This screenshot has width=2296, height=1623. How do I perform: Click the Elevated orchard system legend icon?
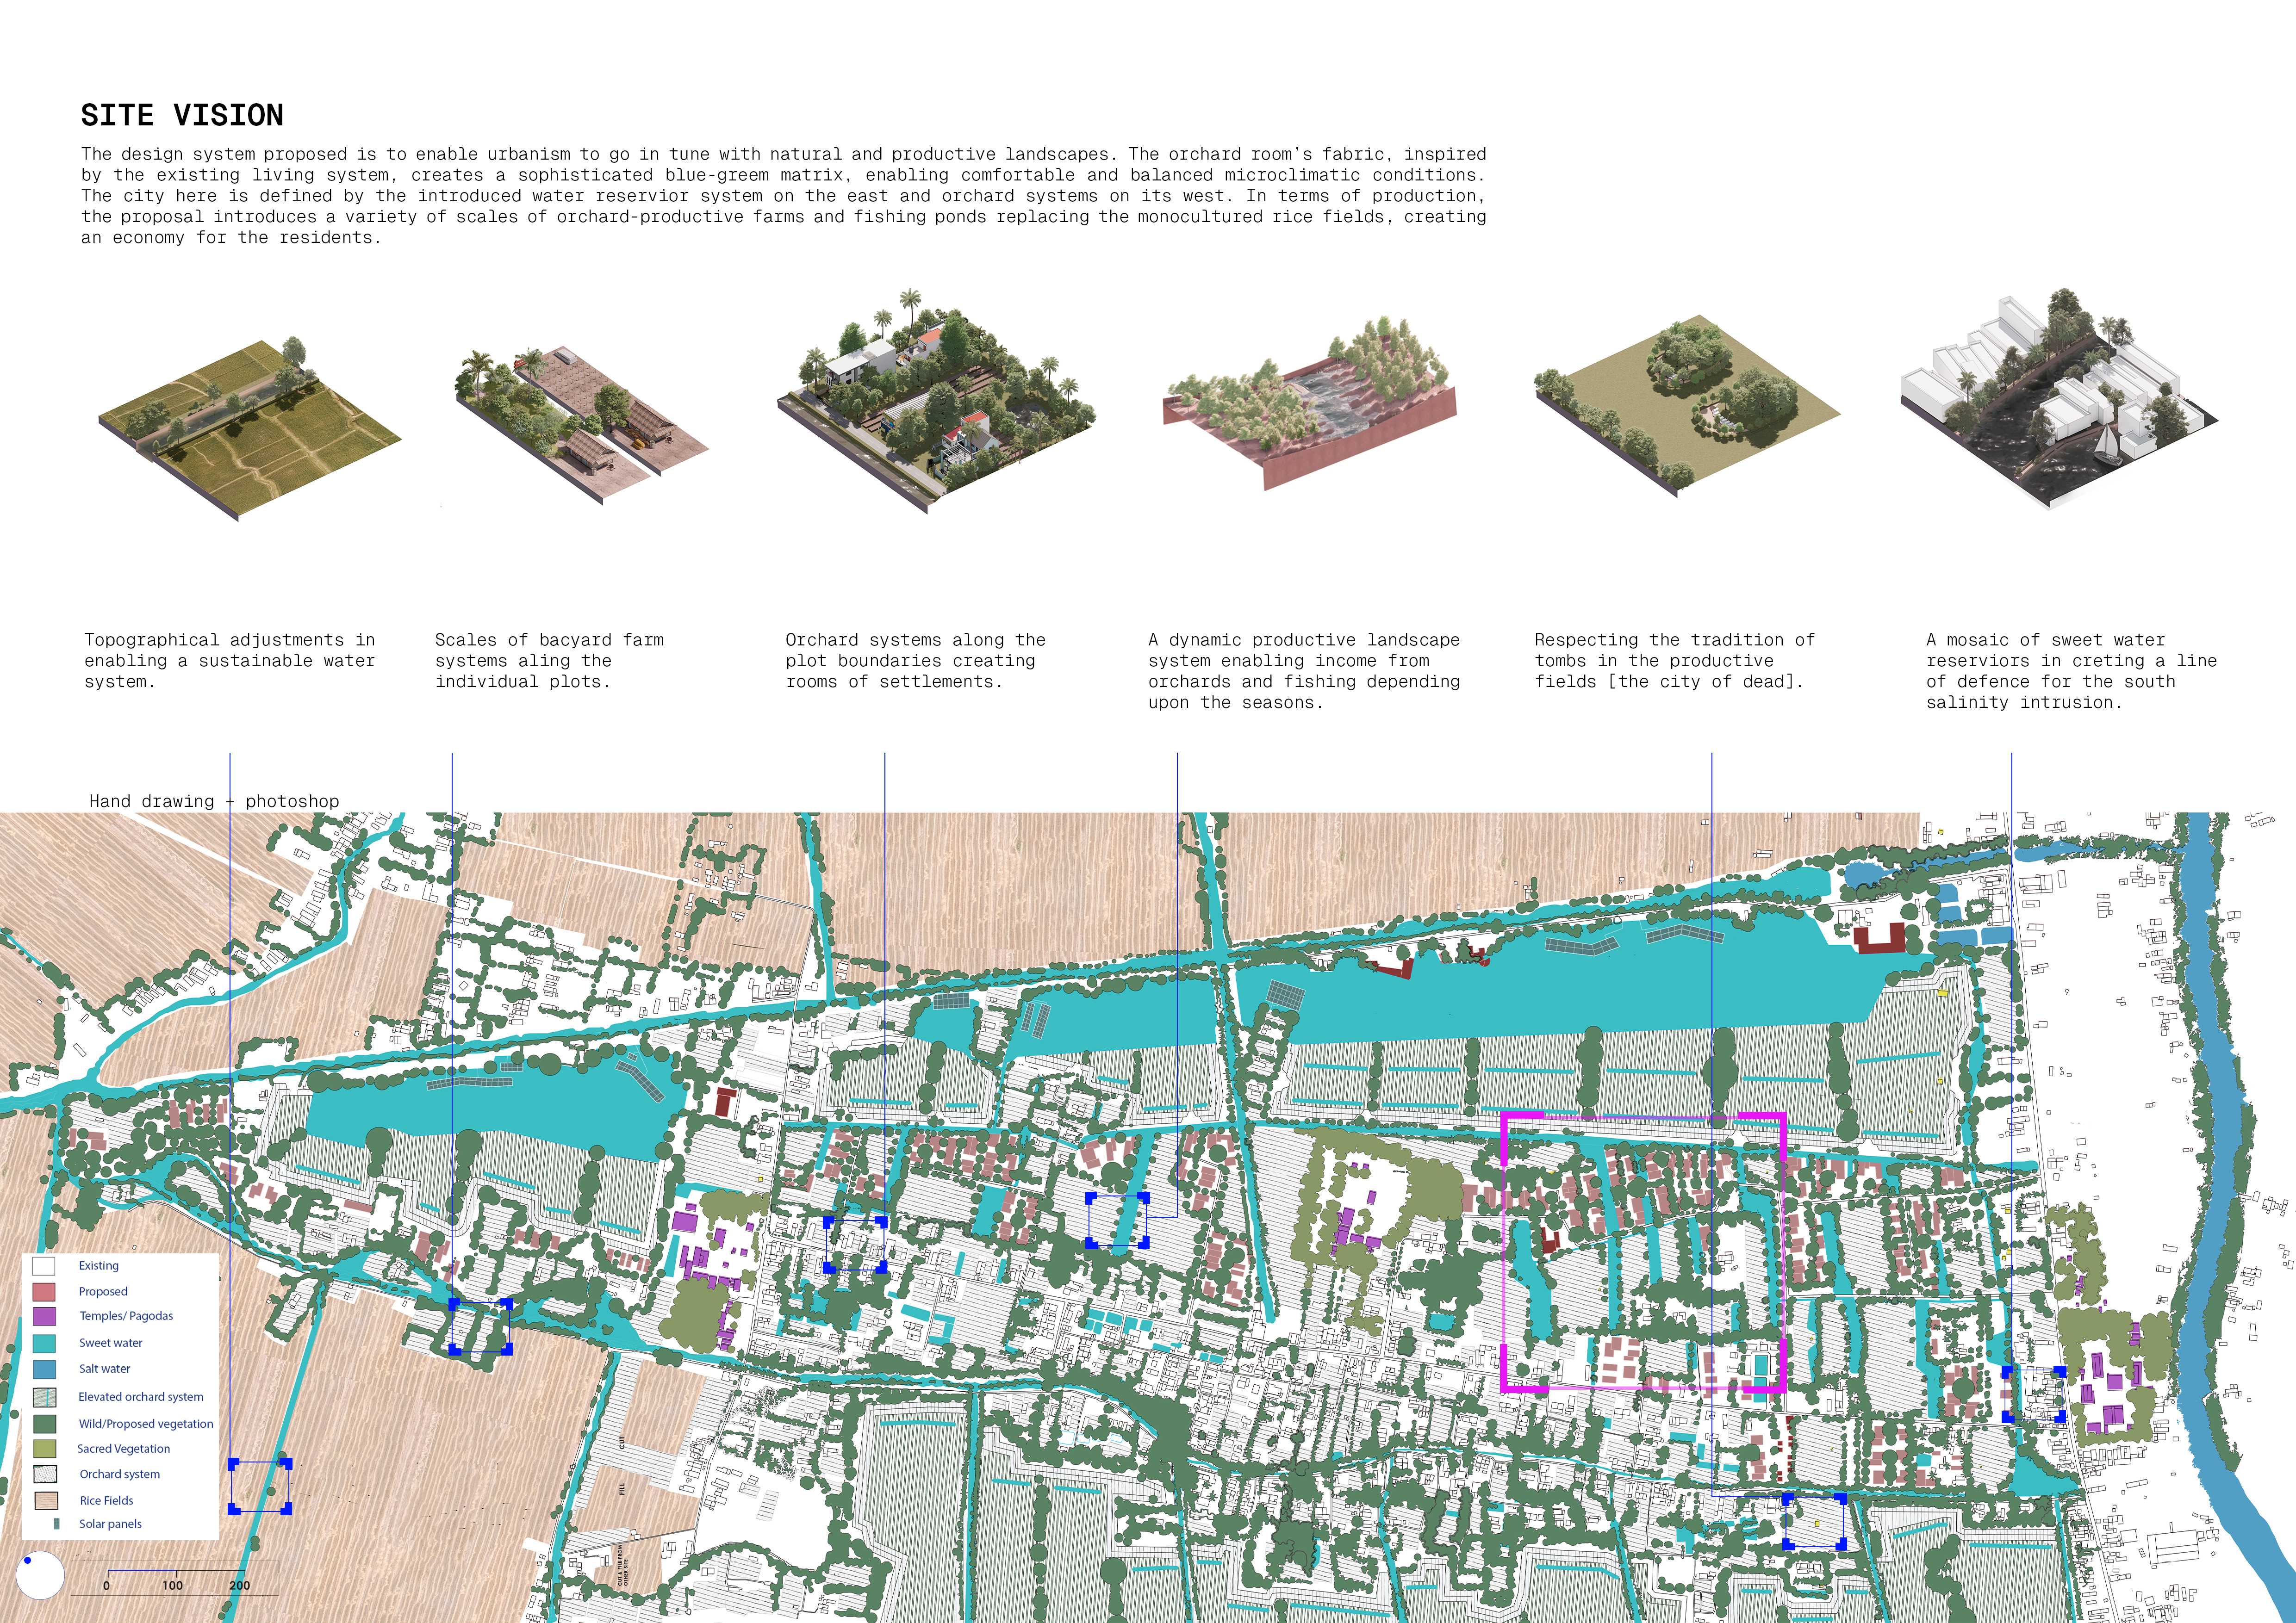[44, 1397]
